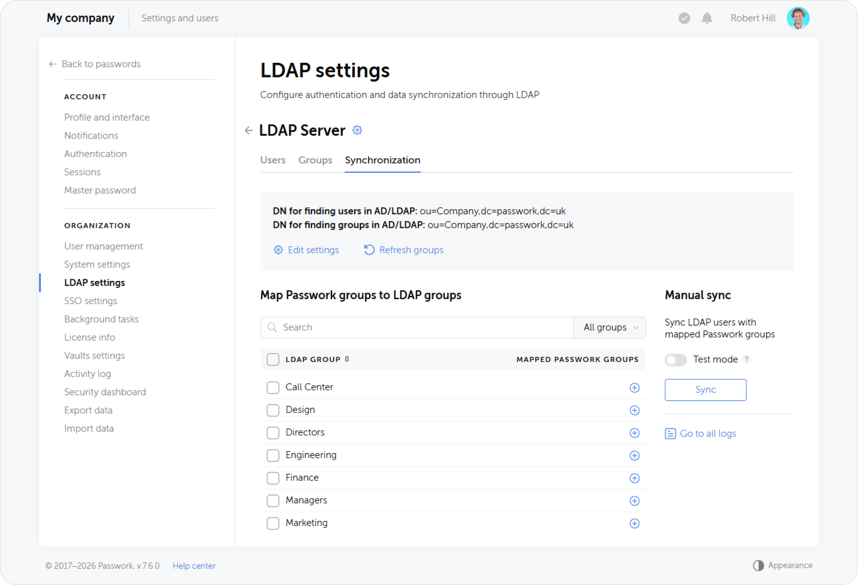858x585 pixels.
Task: Check the Finance group checkbox
Action: [x=273, y=478]
